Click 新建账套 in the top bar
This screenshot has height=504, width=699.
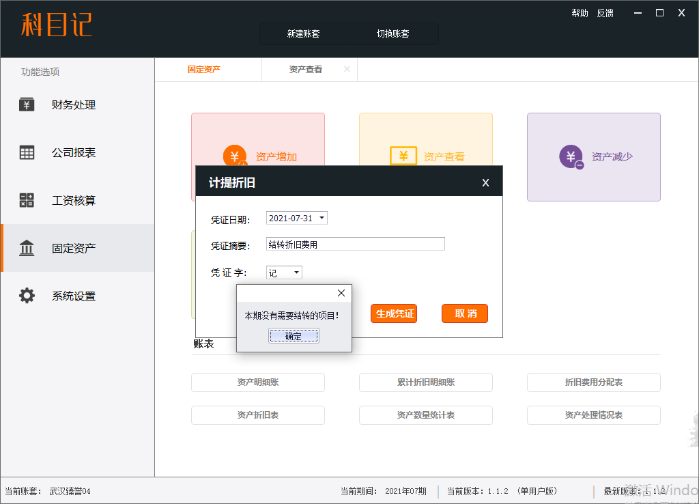pos(304,33)
